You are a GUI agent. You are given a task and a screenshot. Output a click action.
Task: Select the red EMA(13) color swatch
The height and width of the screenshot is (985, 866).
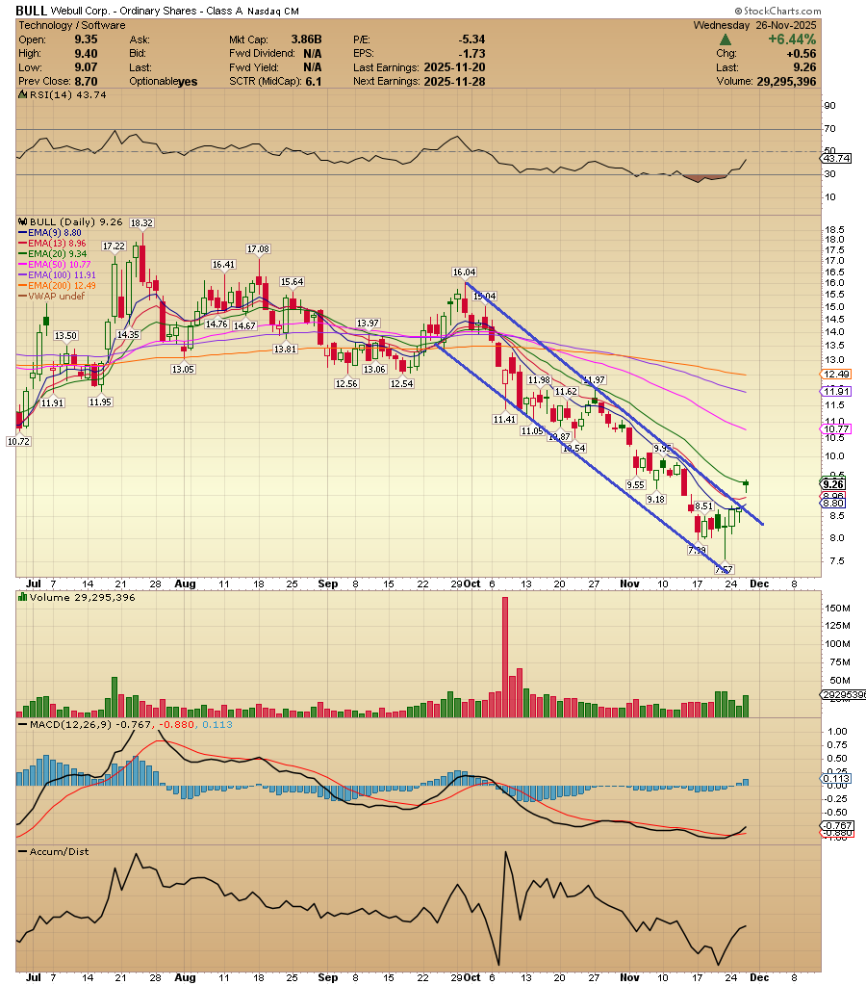pos(21,244)
